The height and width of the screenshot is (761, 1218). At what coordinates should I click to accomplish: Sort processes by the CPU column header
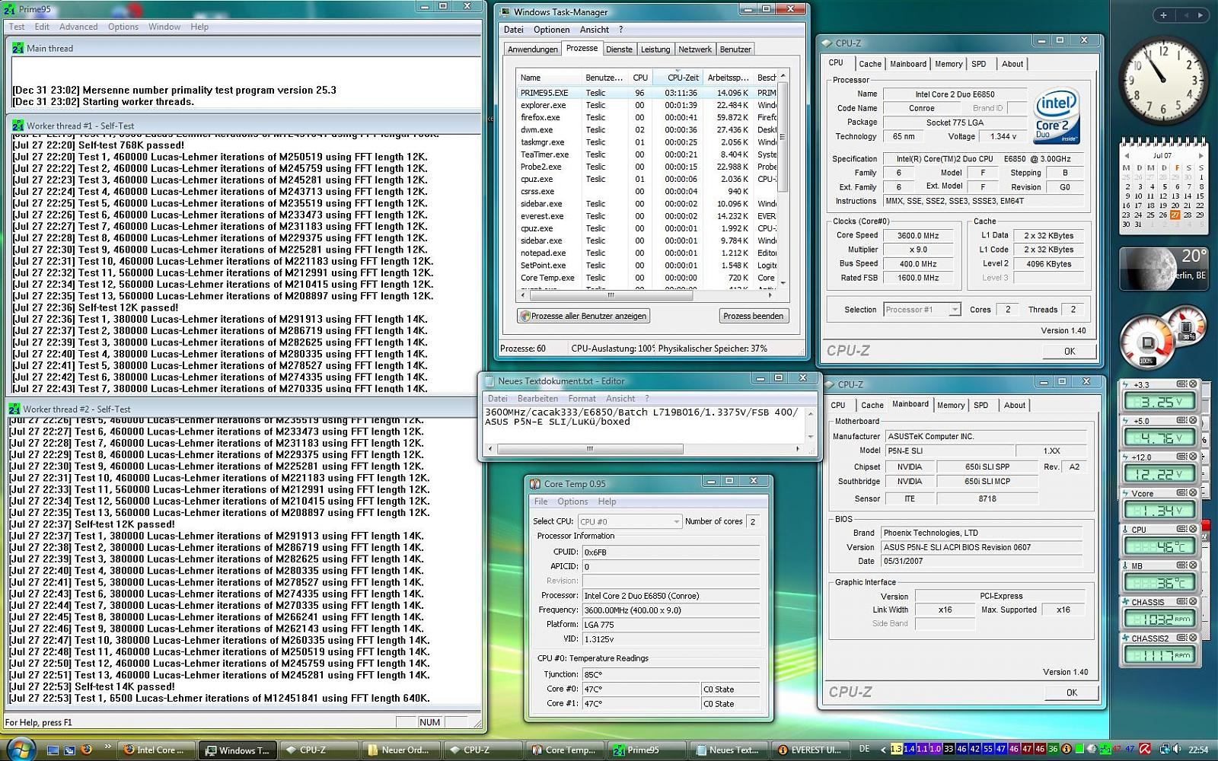640,78
